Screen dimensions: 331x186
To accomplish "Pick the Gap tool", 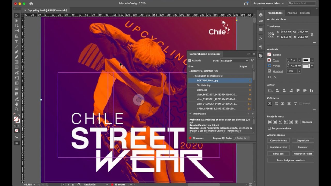I will coord(17,31).
